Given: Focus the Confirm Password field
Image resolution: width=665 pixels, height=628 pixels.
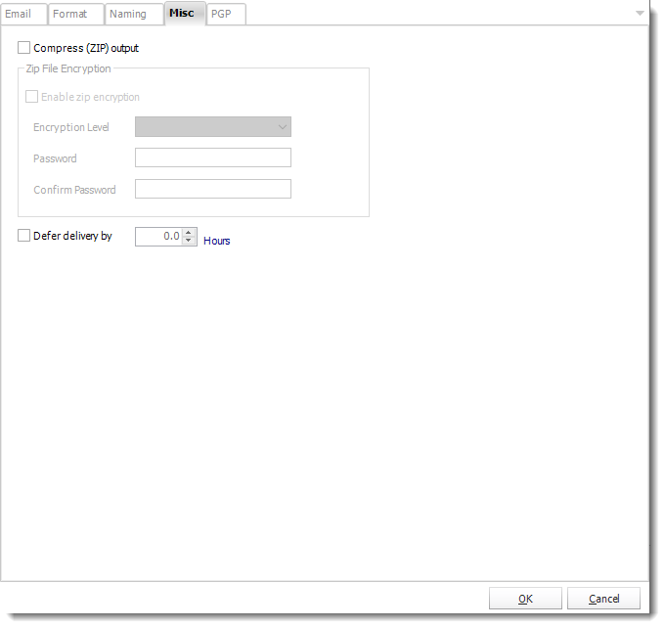Looking at the screenshot, I should (x=213, y=189).
